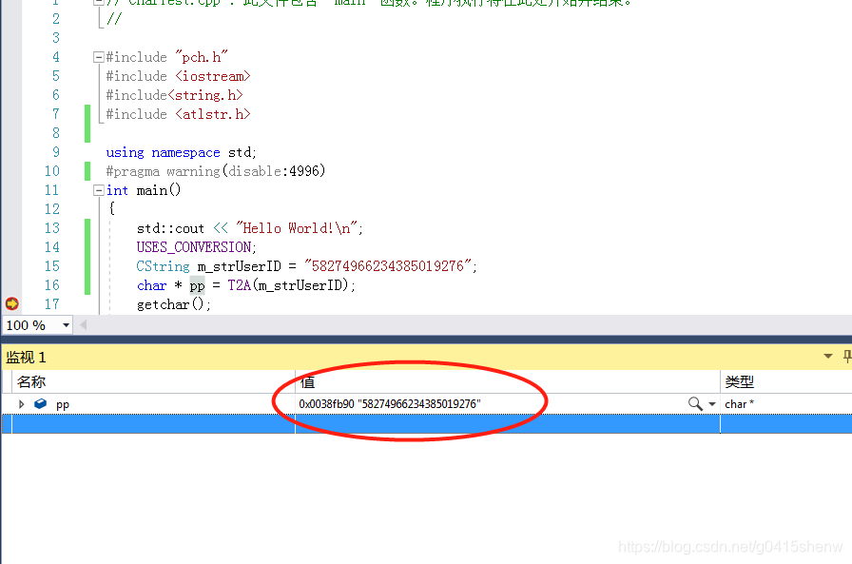Click the left arrow of the editor scrollbar
The image size is (852, 564).
click(x=82, y=324)
